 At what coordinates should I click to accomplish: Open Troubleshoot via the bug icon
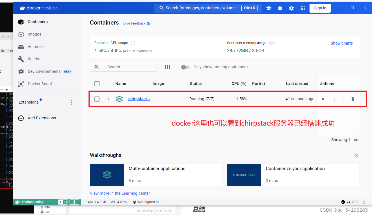click(280, 8)
